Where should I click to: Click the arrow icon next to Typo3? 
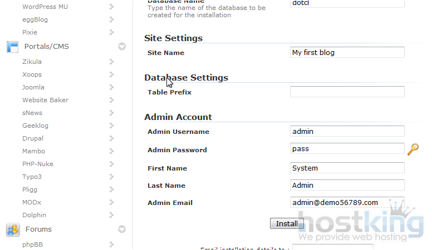pos(112,177)
